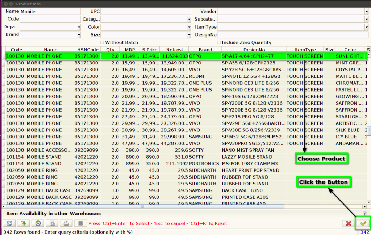Screen dimensions: 371x235
Task: Click the horizontal scrollbar under the table
Action: tap(184, 206)
